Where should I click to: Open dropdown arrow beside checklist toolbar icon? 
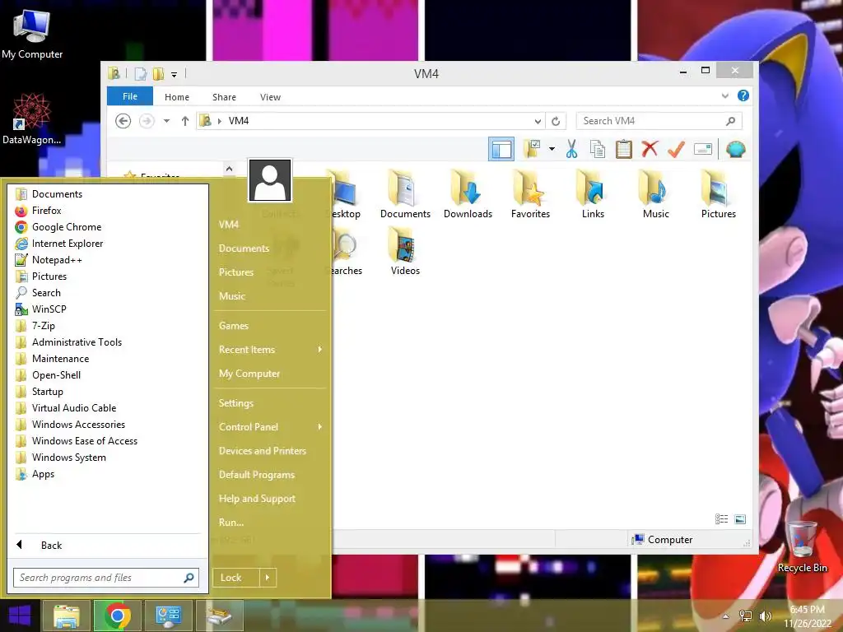click(552, 149)
